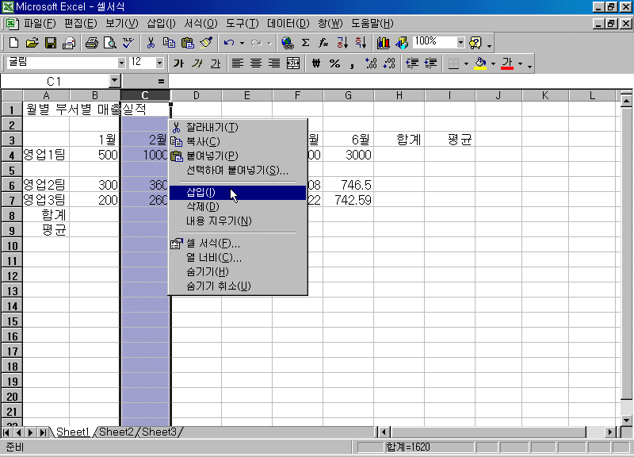Choose 선택하여 붙여넣기(S)... context entry
This screenshot has width=634, height=457.
coord(238,170)
